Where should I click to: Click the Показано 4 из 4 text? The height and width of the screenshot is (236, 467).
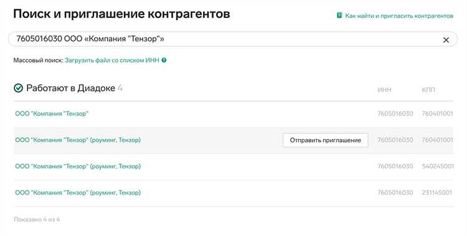[x=37, y=219]
